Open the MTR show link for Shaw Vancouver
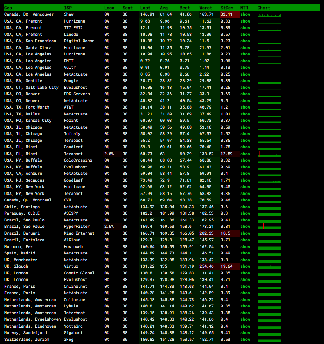 (x=245, y=14)
